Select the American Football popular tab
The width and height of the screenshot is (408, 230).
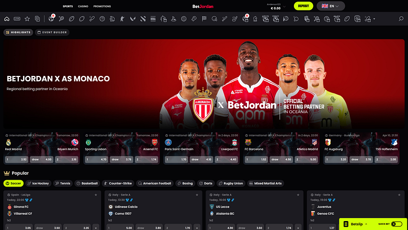coord(155,183)
